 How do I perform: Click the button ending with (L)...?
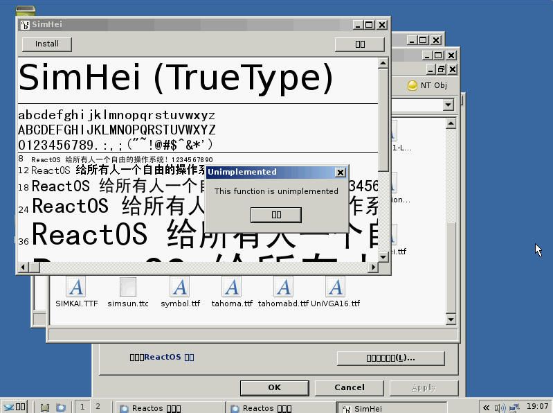pyautogui.click(x=390, y=358)
